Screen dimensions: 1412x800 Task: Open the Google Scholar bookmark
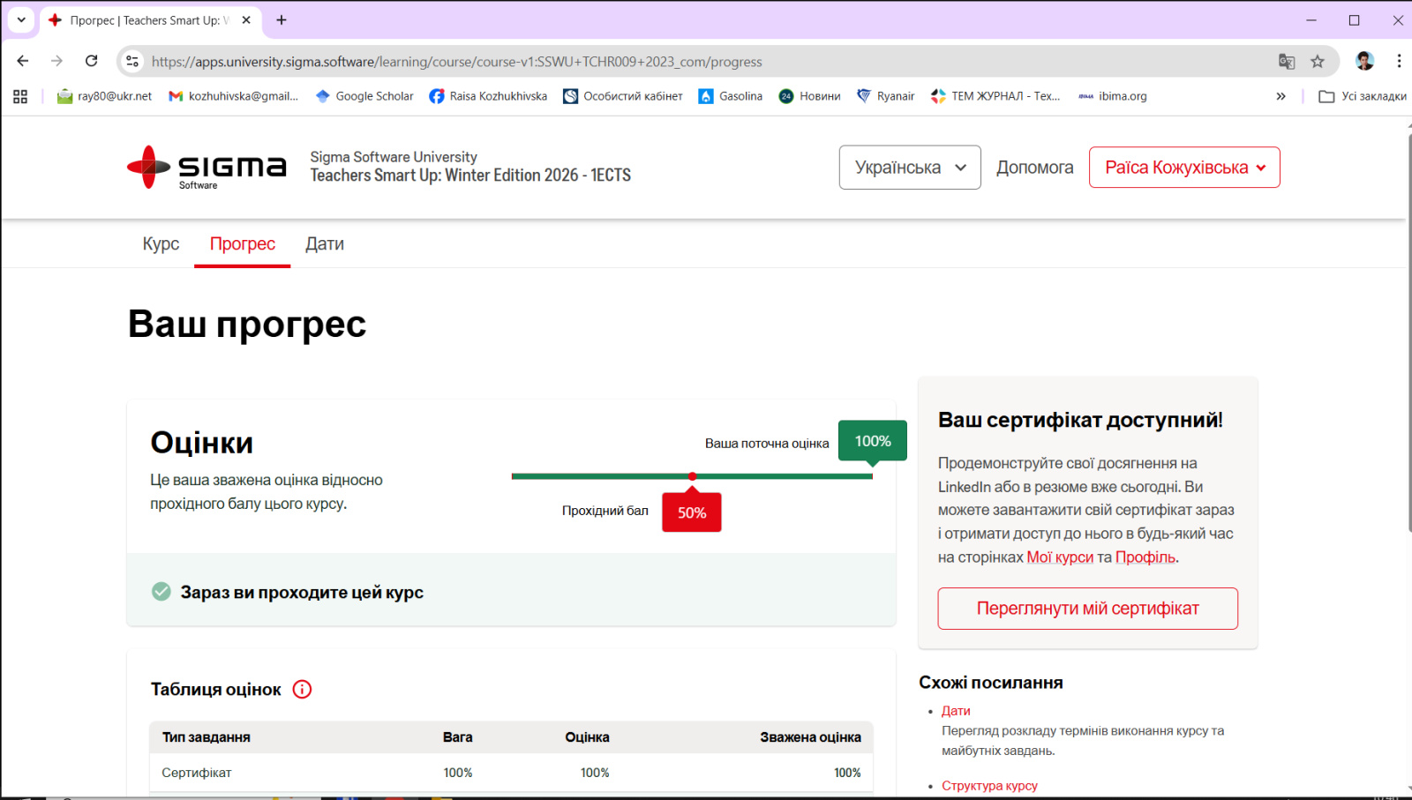(x=364, y=96)
